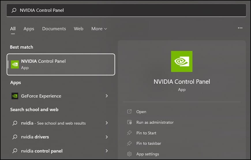Click 'nvidia - See school and web results'
Viewport: 251px width, 160px height.
(53, 123)
